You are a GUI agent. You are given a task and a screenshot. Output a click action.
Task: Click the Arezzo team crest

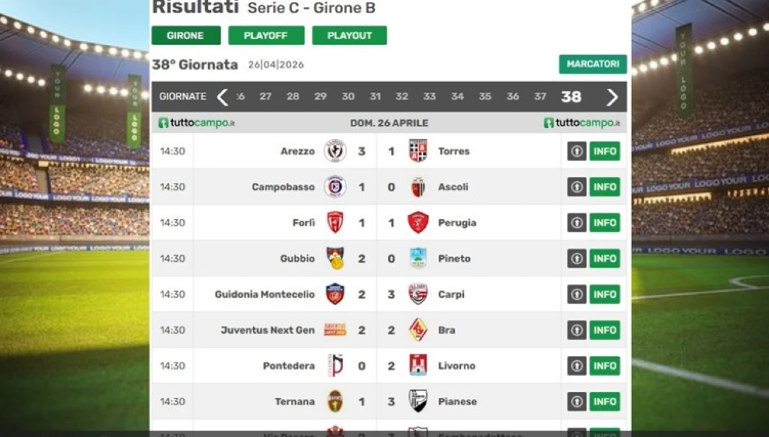point(335,151)
